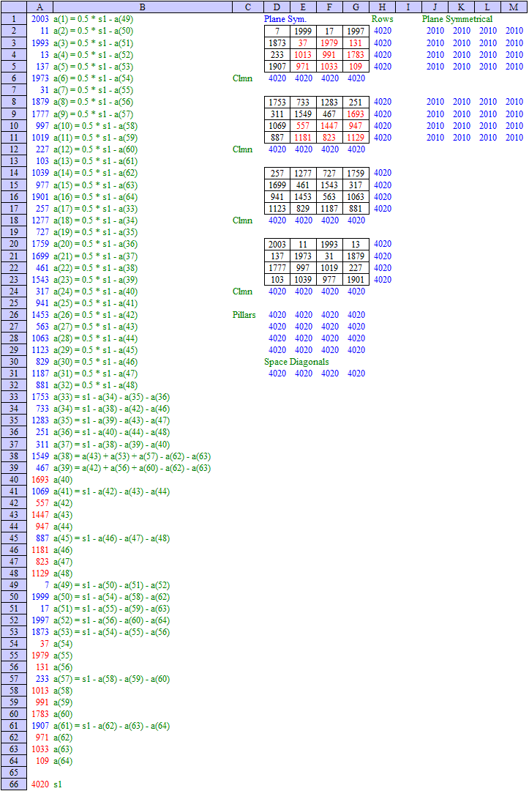Image resolution: width=529 pixels, height=791 pixels.
Task: Click cell with value 2003 in column A
Action: click(x=40, y=18)
